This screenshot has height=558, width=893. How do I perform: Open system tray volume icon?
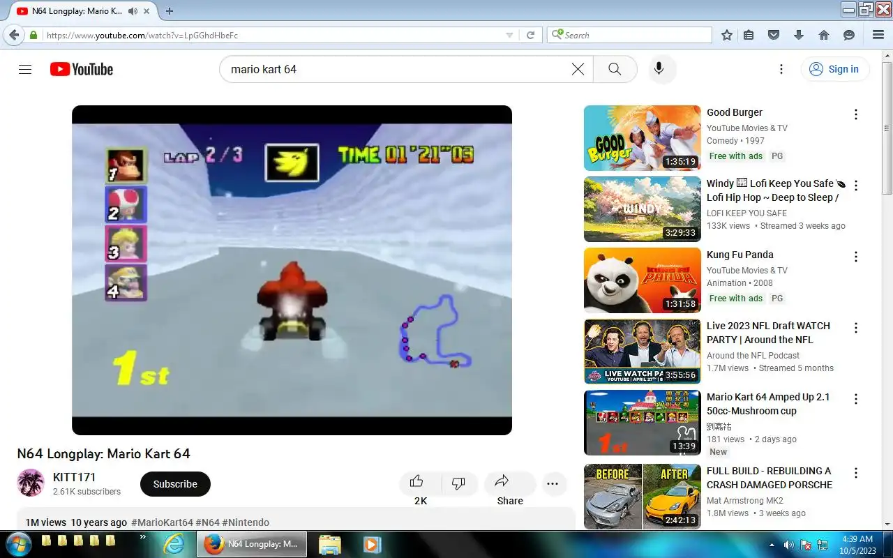pos(788,545)
